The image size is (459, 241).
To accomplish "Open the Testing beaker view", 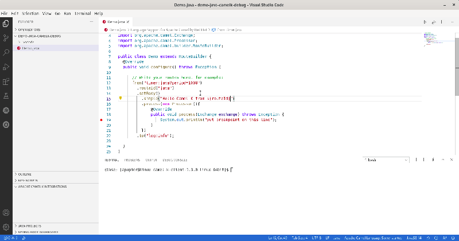I will (6, 96).
